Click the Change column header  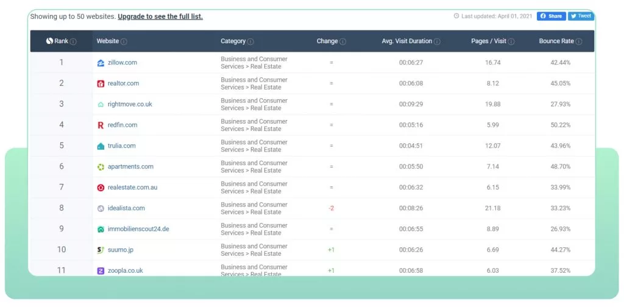(327, 41)
